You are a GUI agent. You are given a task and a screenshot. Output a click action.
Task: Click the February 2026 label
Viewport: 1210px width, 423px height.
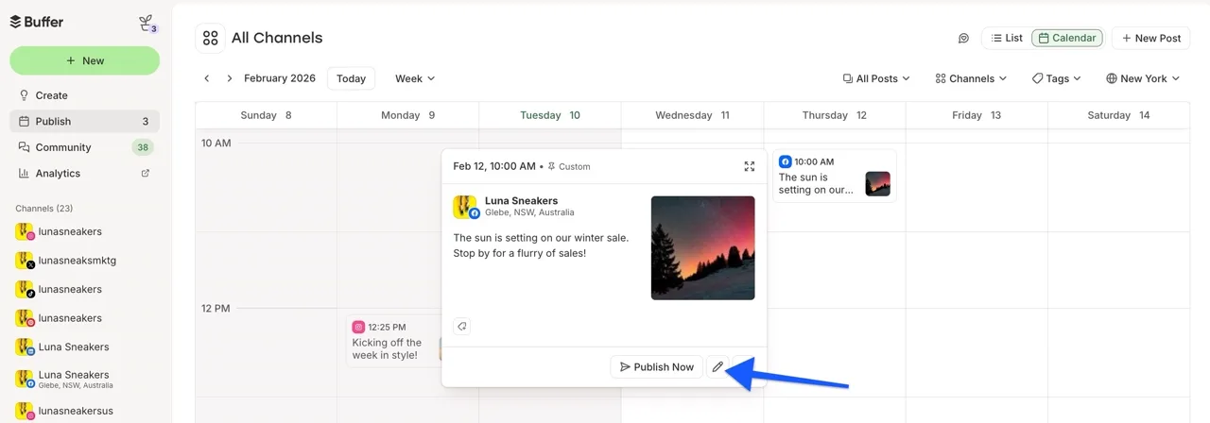click(280, 78)
